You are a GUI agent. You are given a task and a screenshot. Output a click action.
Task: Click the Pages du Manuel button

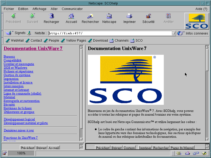(x=182, y=148)
